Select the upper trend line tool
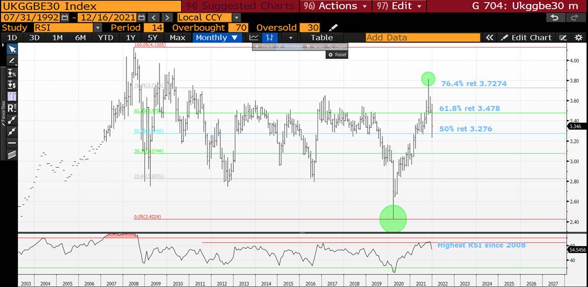The image size is (588, 287). 12,120
